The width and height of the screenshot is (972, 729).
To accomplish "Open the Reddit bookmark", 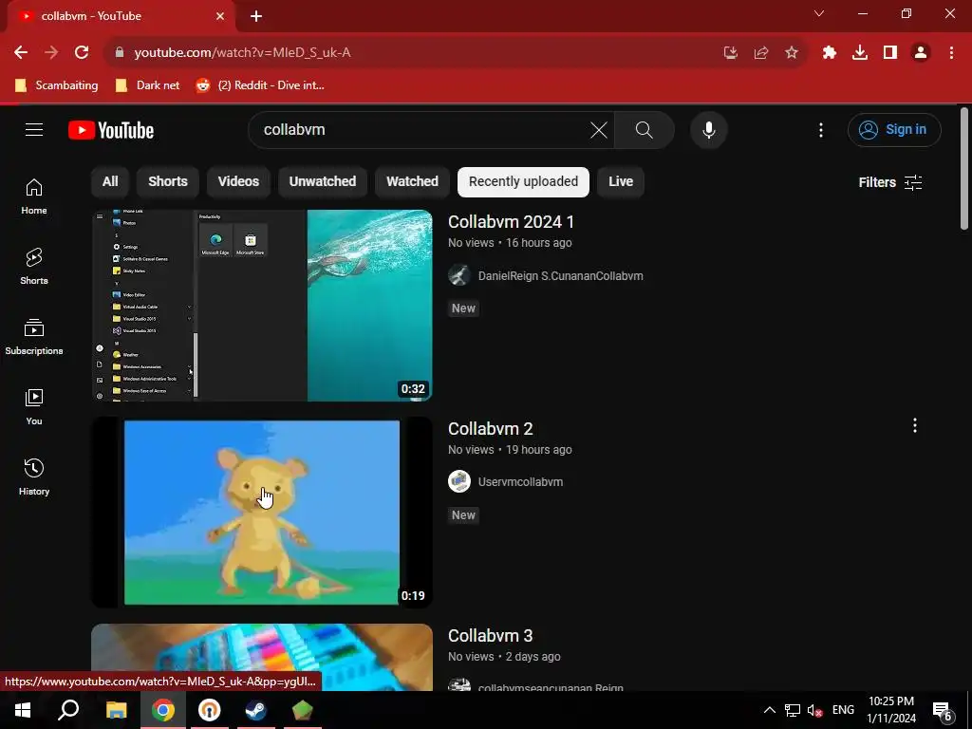I will pos(260,85).
